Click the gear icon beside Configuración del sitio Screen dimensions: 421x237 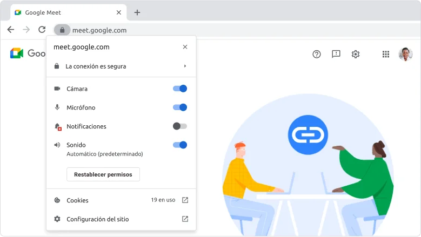point(57,219)
